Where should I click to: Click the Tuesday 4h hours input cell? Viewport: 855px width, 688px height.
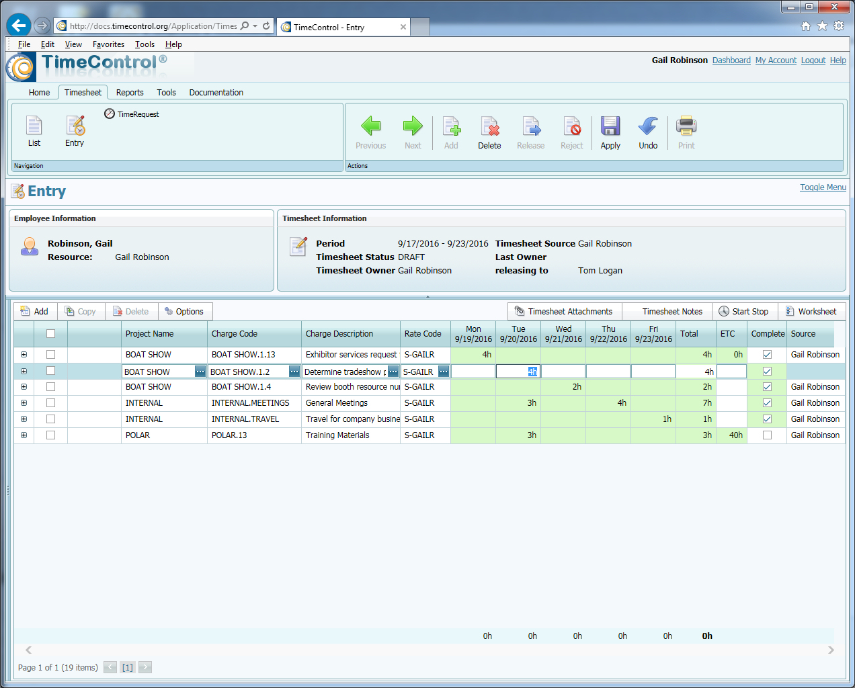(x=518, y=370)
